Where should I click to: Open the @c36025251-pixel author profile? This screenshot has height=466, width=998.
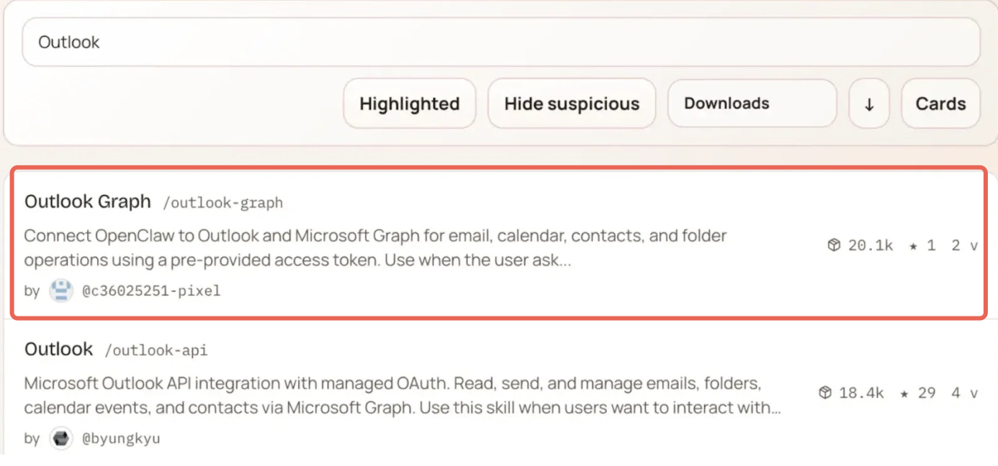tap(150, 291)
